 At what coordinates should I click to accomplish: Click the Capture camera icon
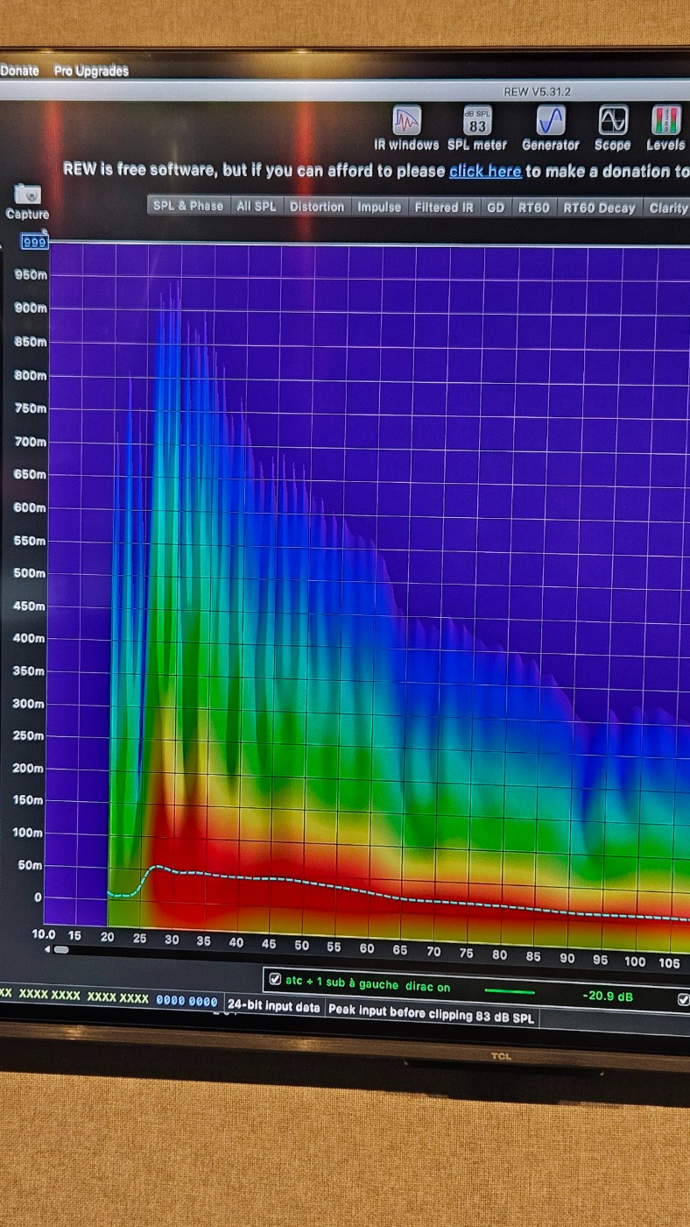27,195
